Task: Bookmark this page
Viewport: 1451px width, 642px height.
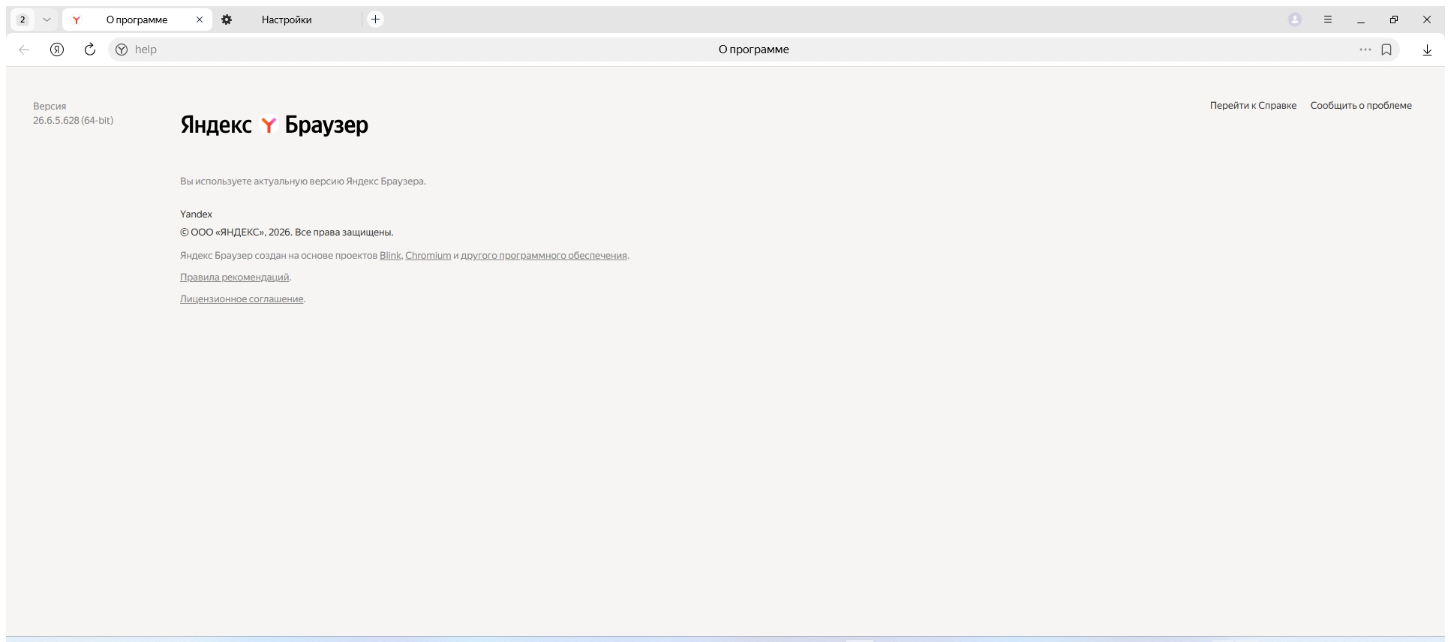Action: [1386, 49]
